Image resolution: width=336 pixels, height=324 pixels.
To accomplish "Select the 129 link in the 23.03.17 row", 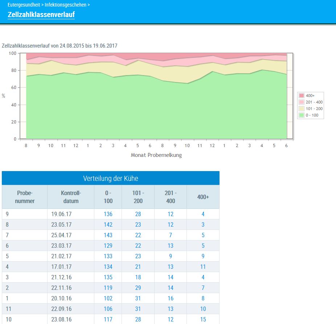I will [108, 246].
